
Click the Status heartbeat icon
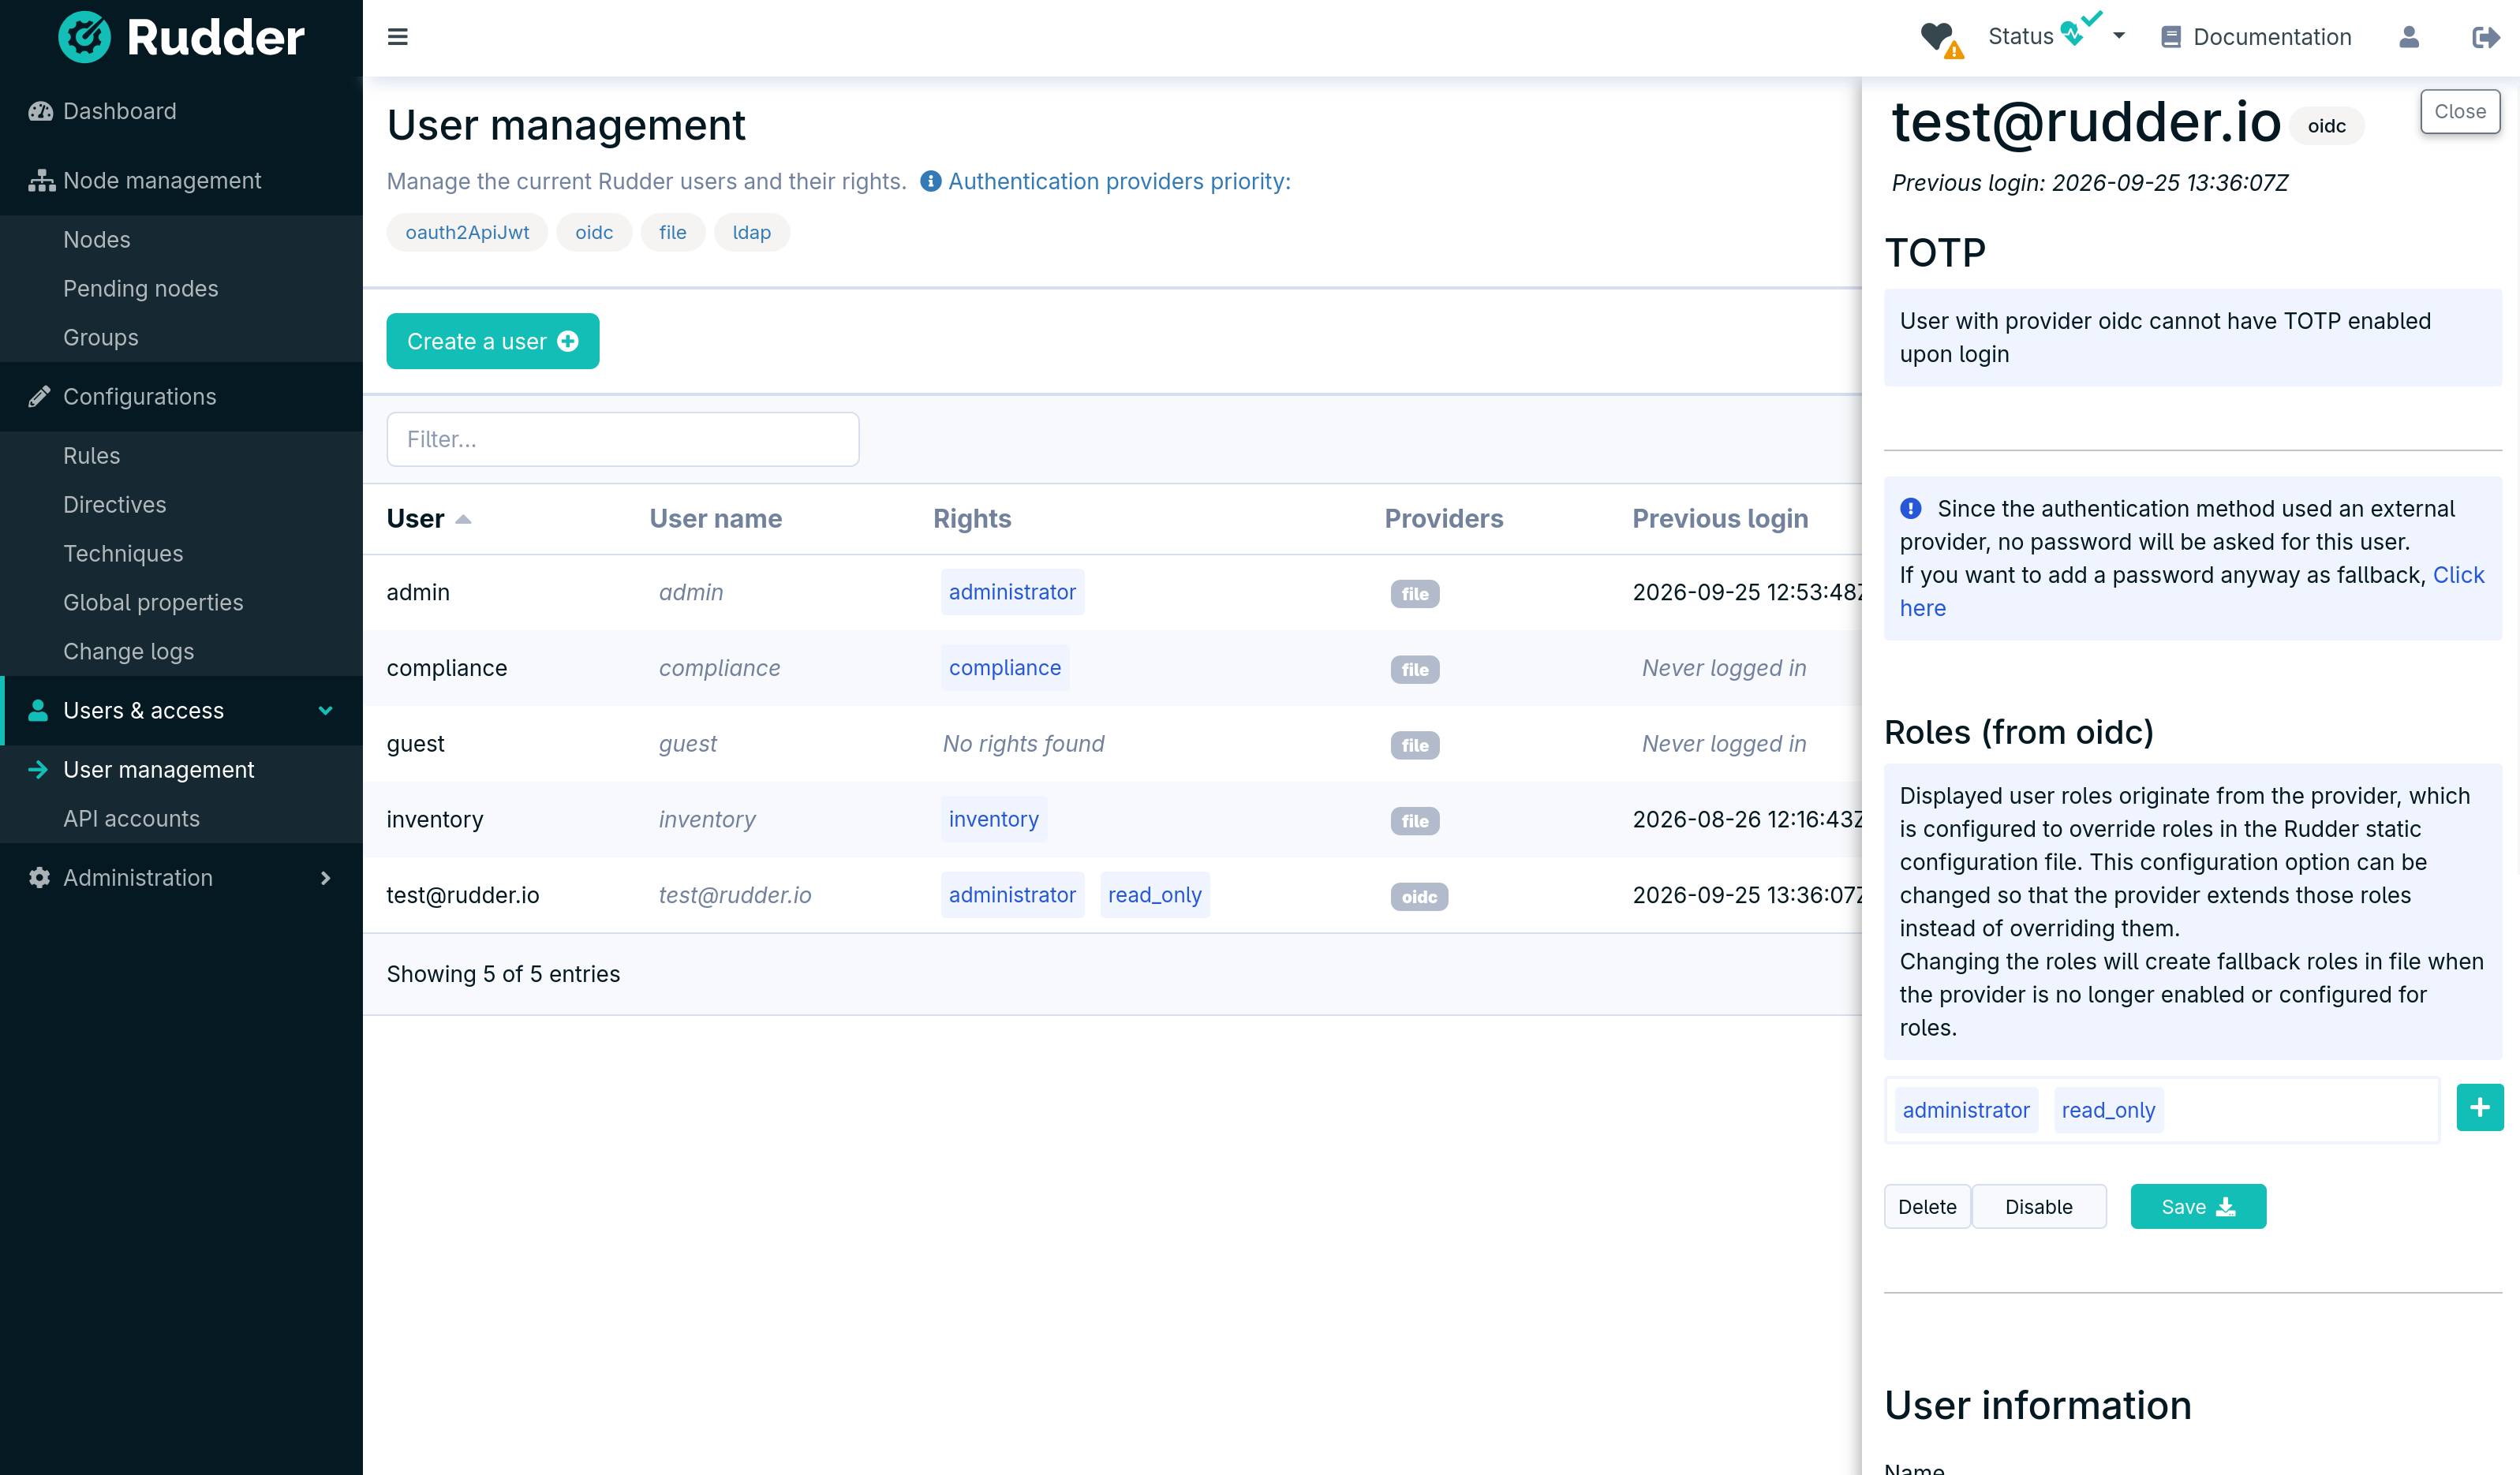pos(2080,29)
